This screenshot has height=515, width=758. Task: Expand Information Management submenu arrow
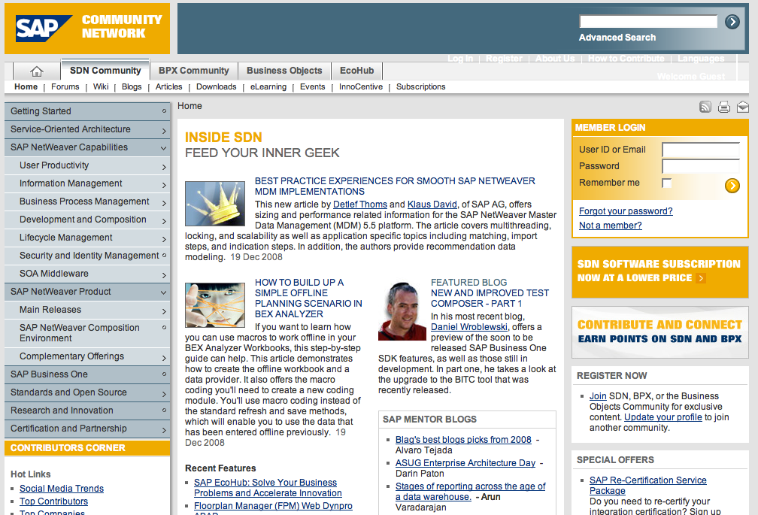tap(164, 185)
